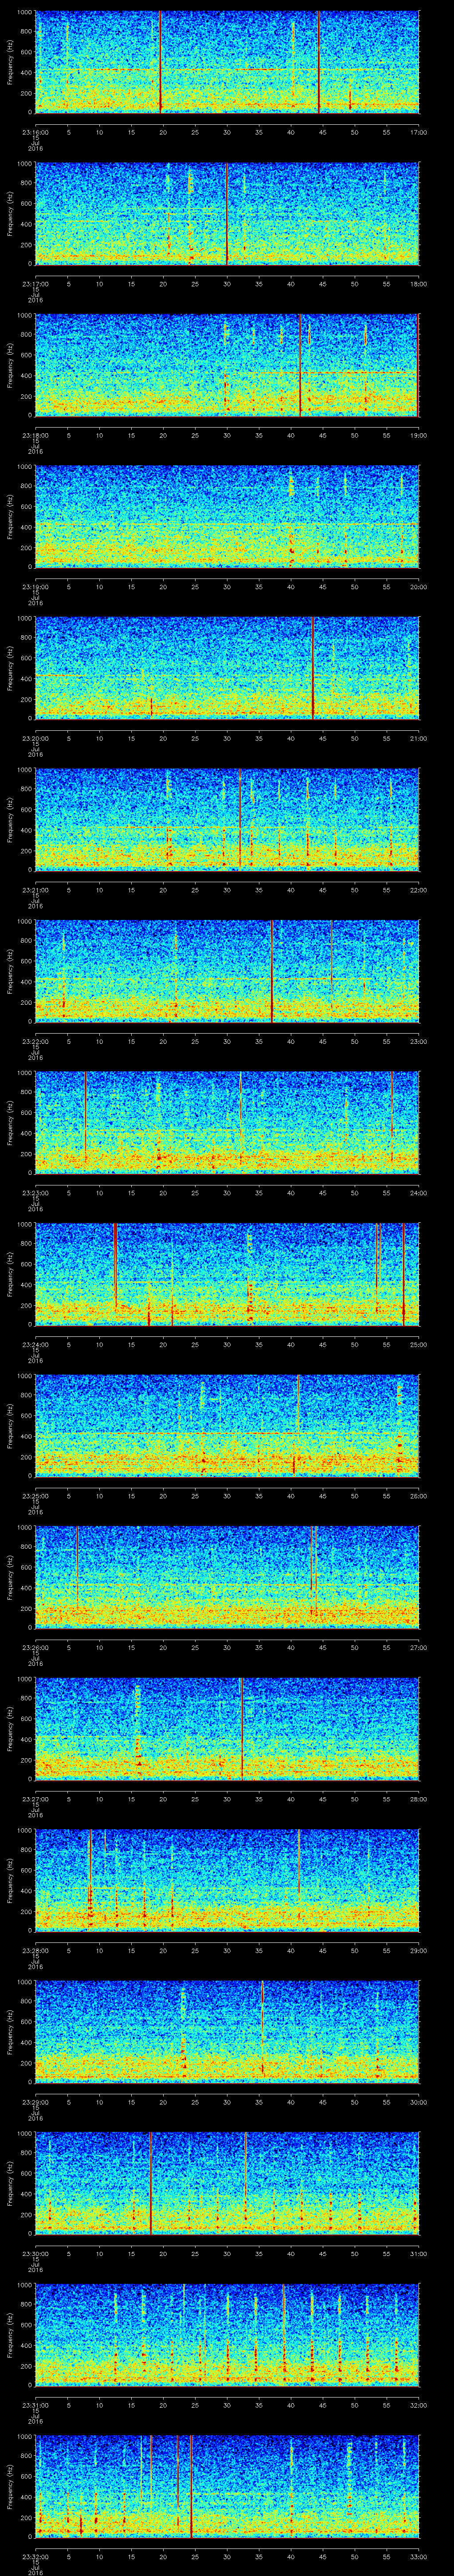The image size is (454, 2576).
Task: Click the spectrogram panel starting at 23:17:00
Action: [x=227, y=214]
